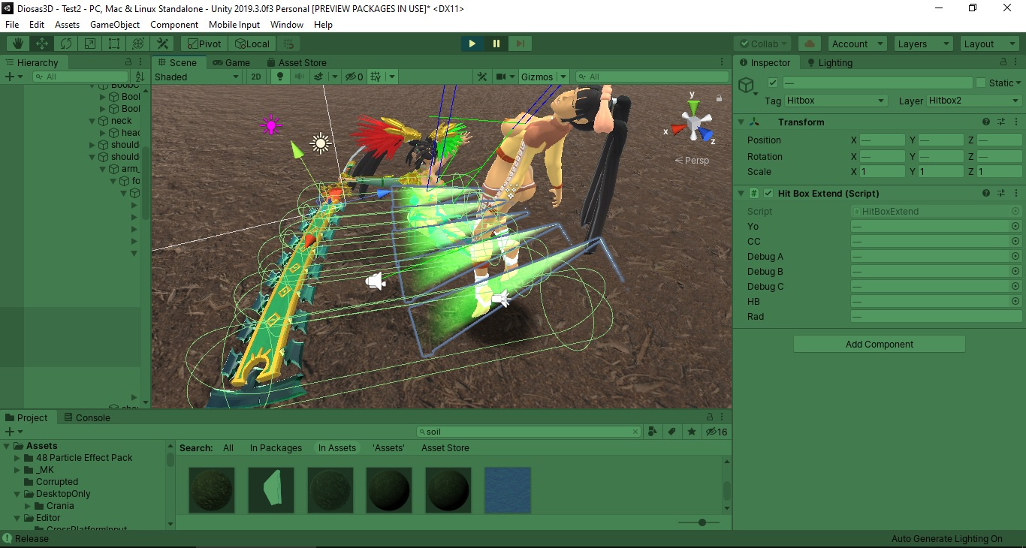1026x548 pixels.
Task: Open the Gizmos dropdown arrow
Action: coord(563,77)
